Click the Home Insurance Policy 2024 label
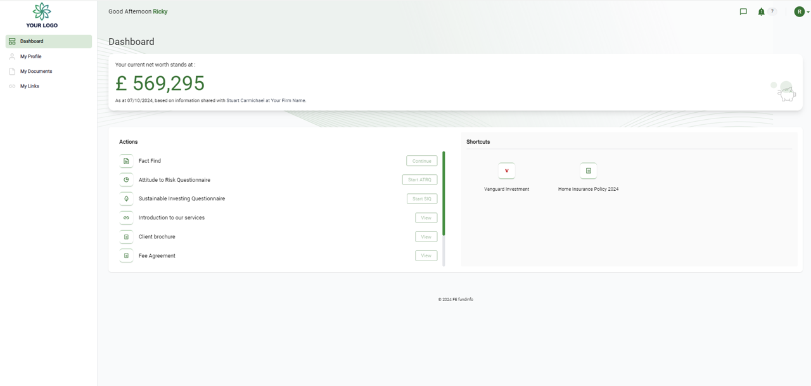Viewport: 811px width, 386px height. (589, 189)
